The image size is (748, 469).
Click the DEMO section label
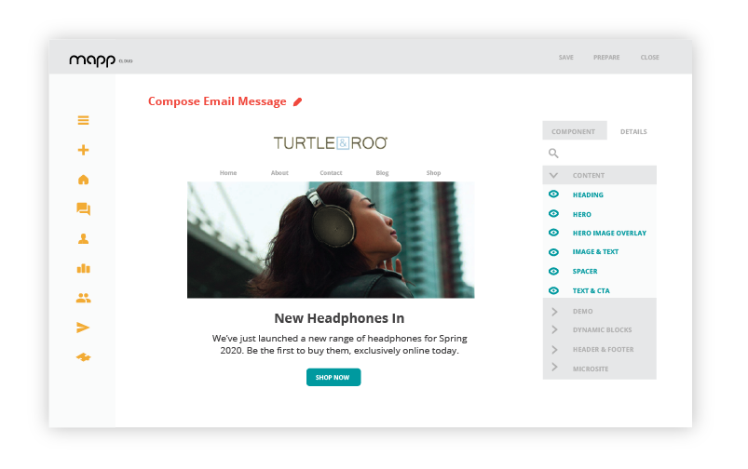point(582,311)
